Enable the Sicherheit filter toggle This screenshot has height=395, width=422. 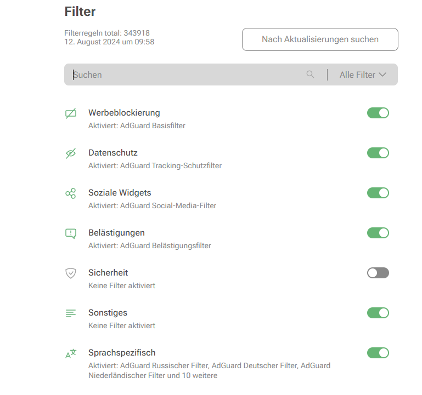(x=378, y=273)
